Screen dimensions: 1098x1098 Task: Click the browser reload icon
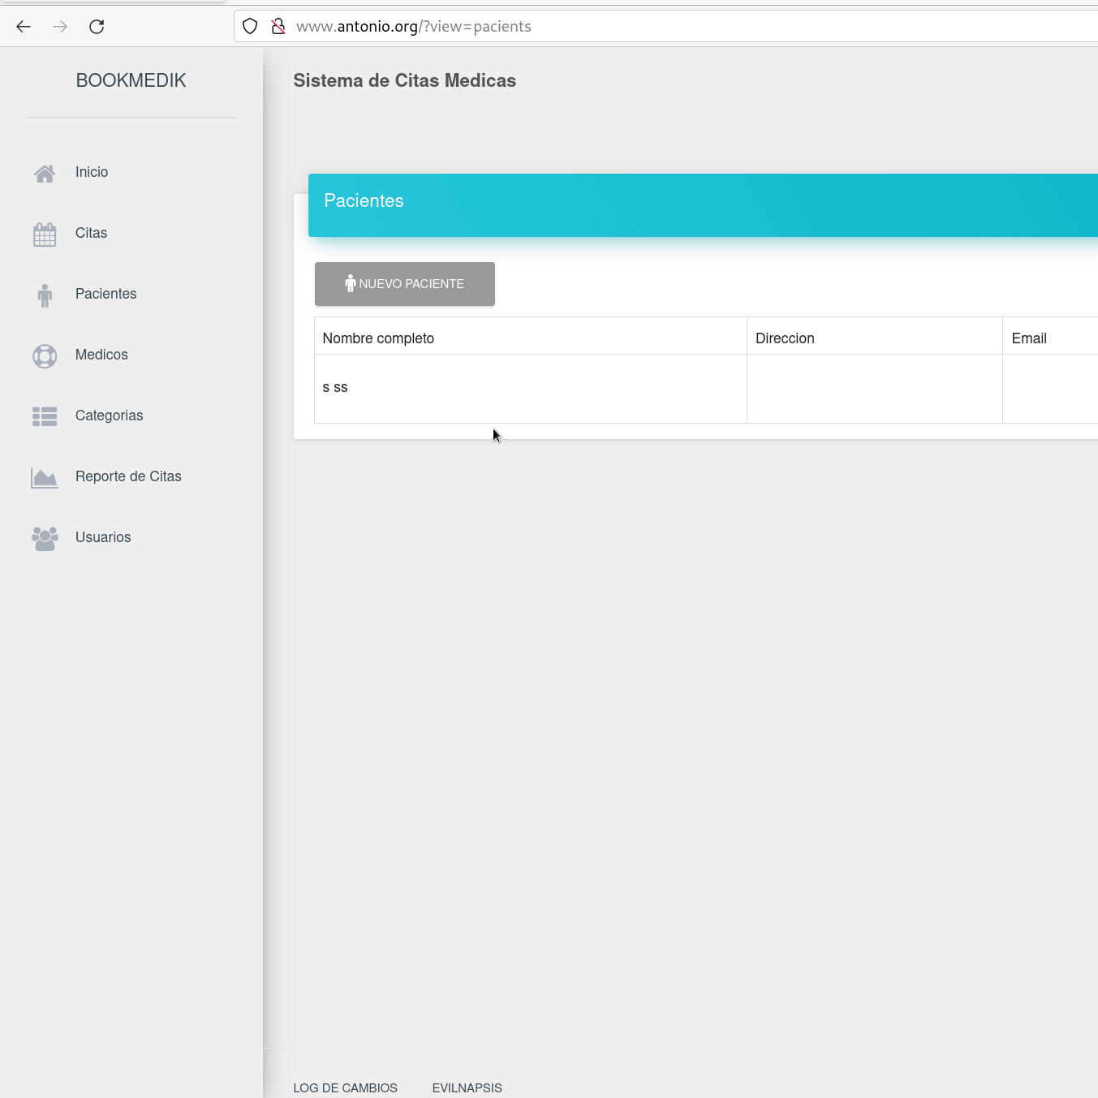coord(97,27)
